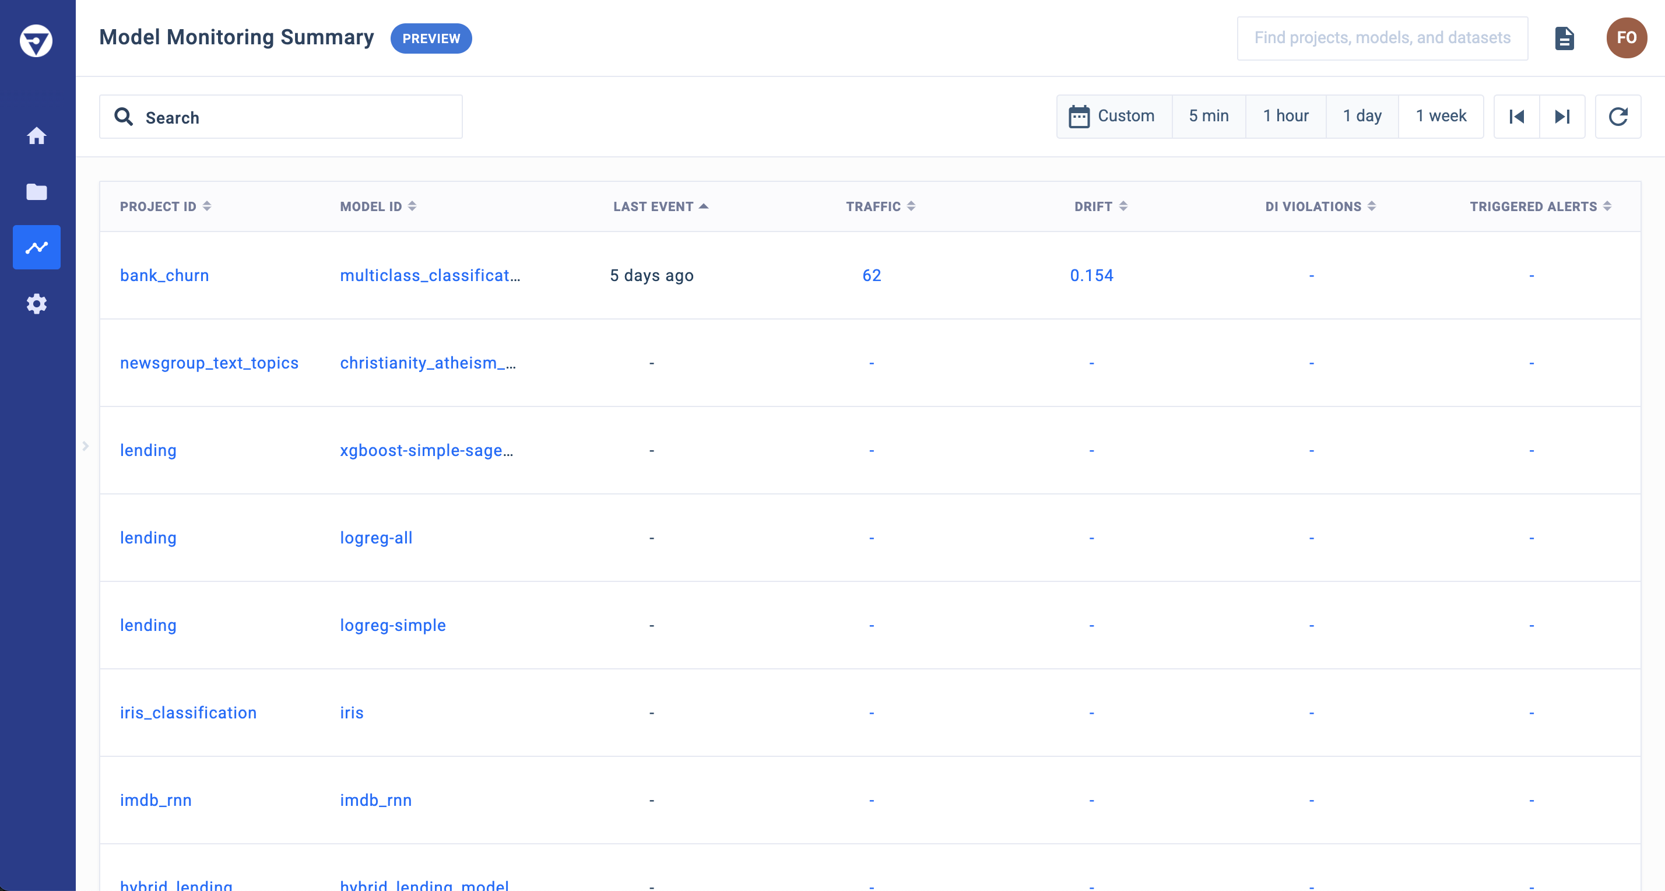This screenshot has height=891, width=1665.
Task: Select the 1 week time range
Action: coord(1441,117)
